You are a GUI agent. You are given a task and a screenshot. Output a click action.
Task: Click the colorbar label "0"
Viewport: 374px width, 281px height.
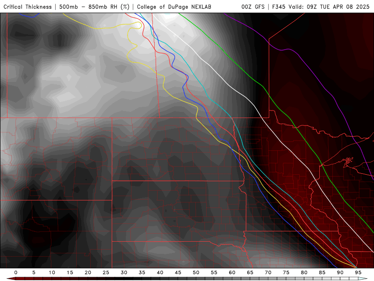[16, 273]
